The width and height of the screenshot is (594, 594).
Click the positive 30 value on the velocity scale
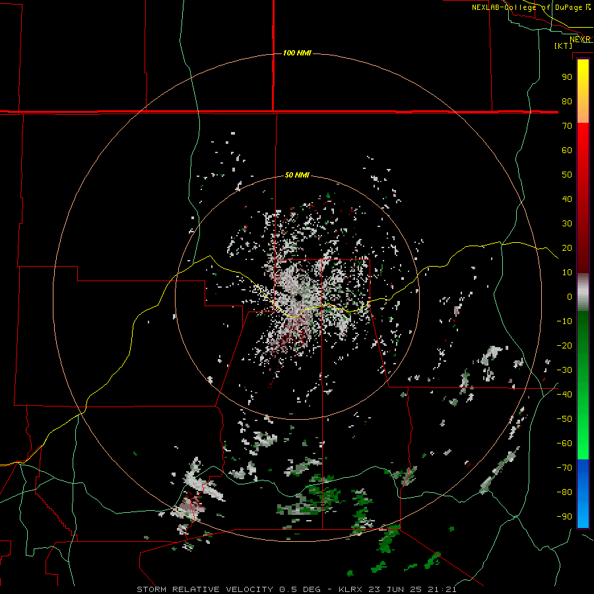pyautogui.click(x=567, y=224)
